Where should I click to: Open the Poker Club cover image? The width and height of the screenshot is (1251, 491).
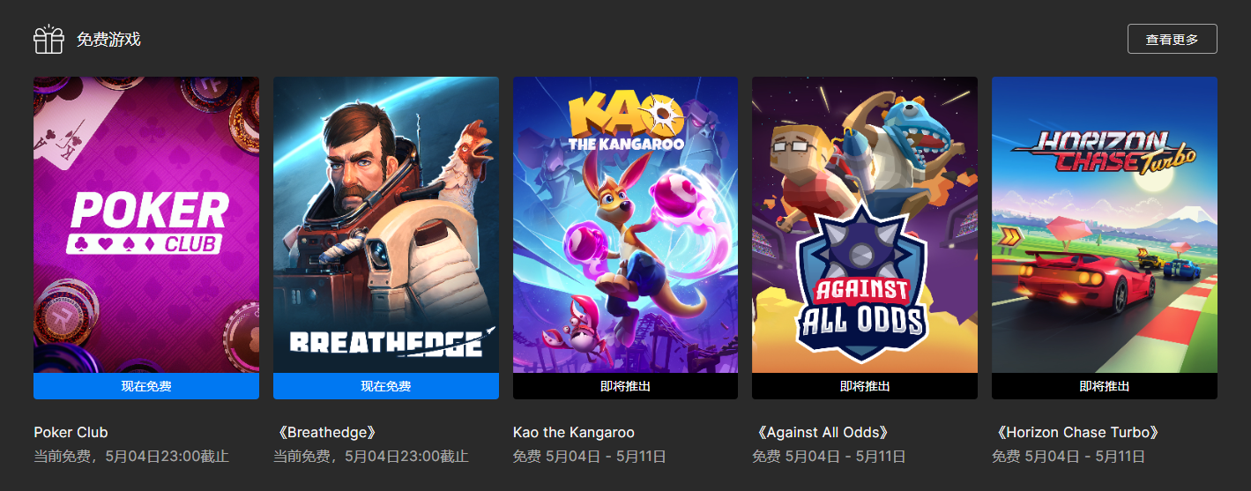(146, 225)
